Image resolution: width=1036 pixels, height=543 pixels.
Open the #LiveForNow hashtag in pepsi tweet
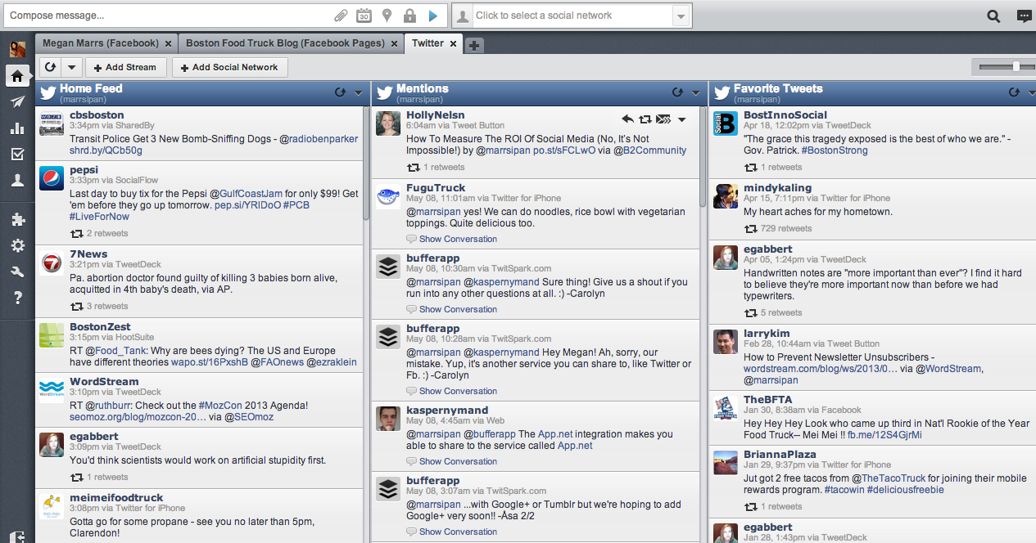[99, 217]
